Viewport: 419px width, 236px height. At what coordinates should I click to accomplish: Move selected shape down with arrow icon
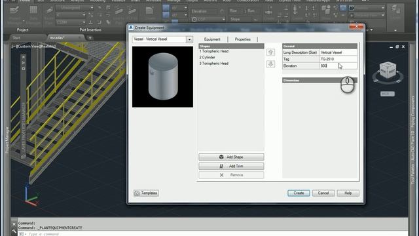[270, 64]
